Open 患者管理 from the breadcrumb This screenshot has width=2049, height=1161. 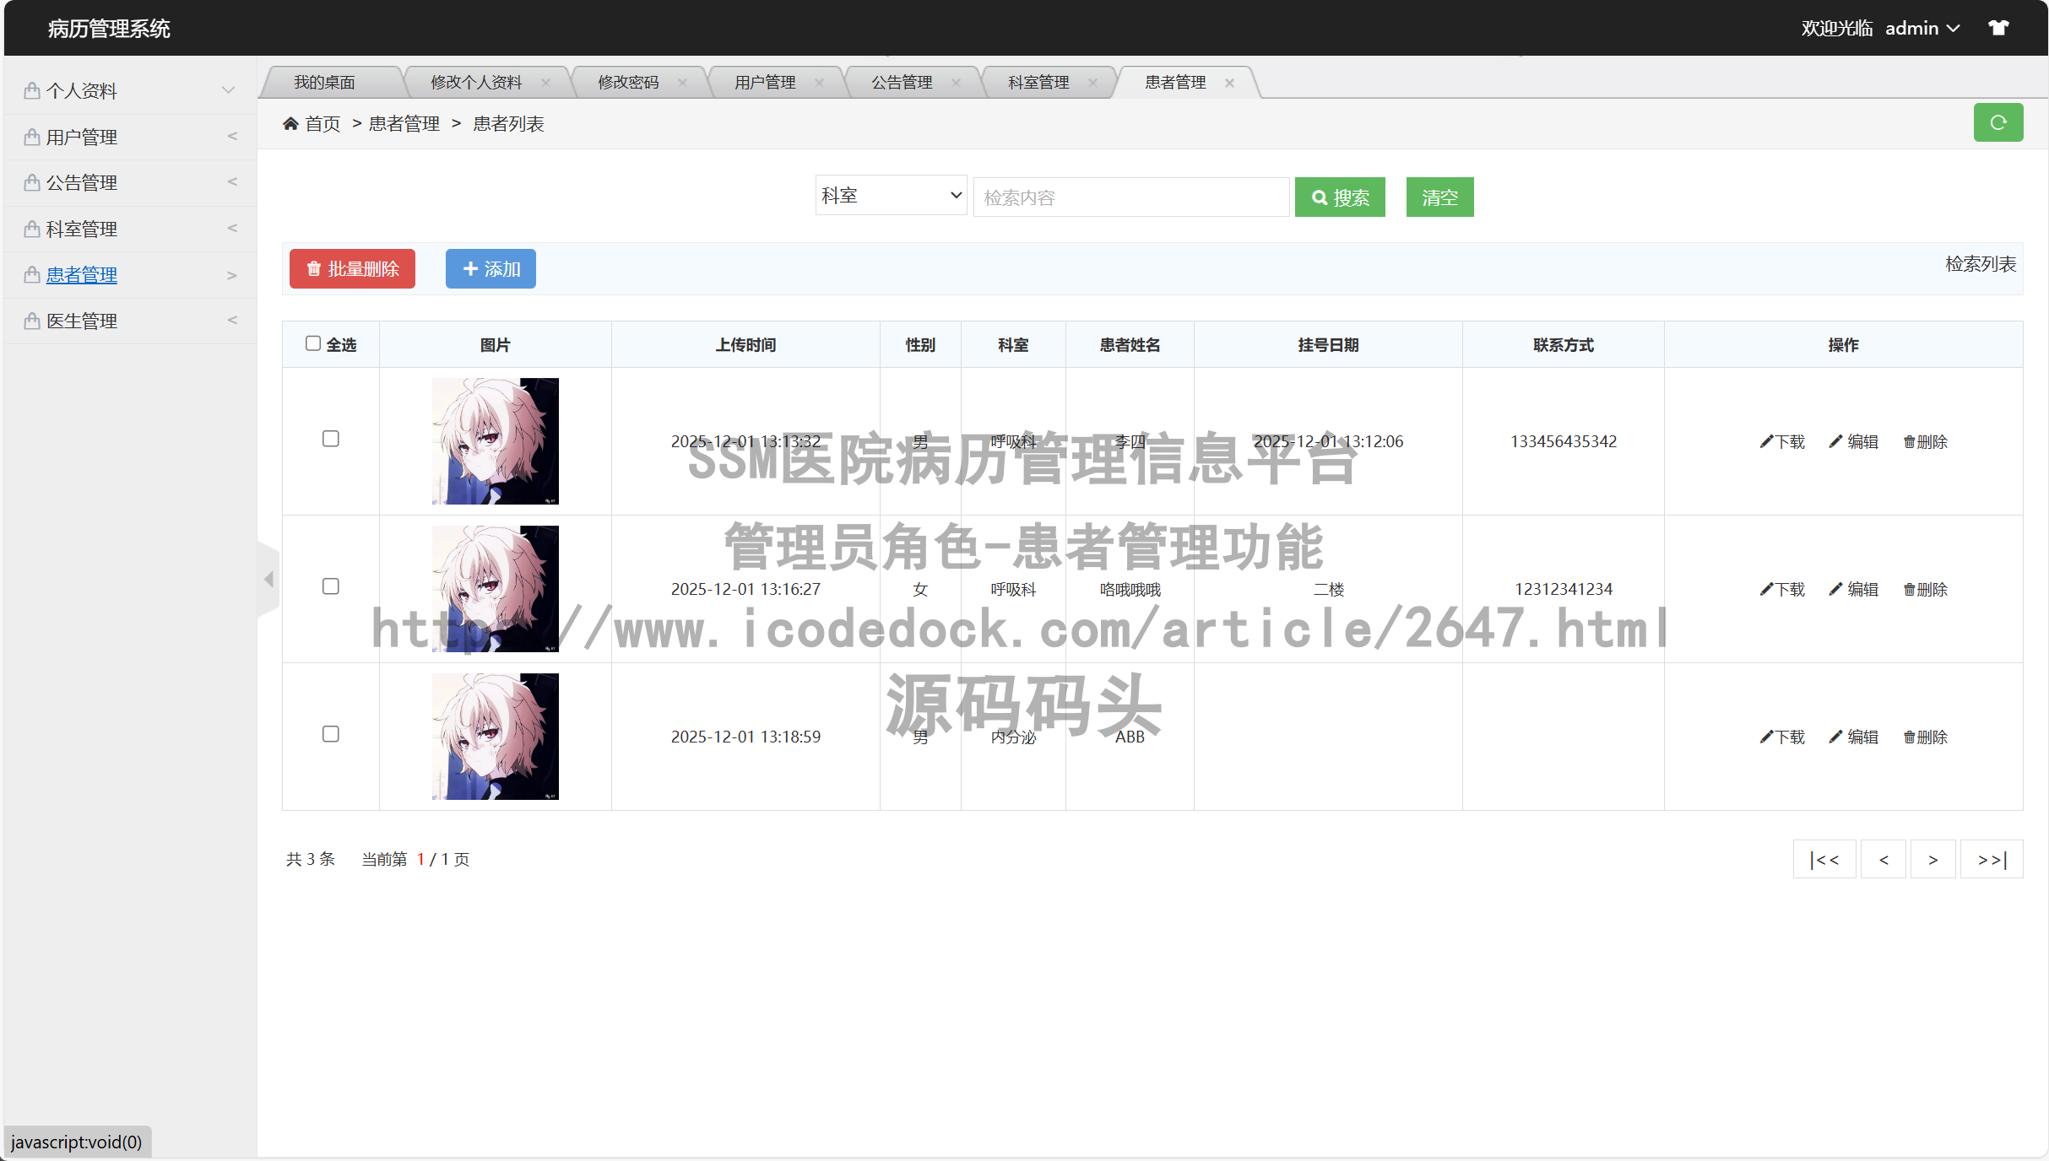pyautogui.click(x=403, y=123)
